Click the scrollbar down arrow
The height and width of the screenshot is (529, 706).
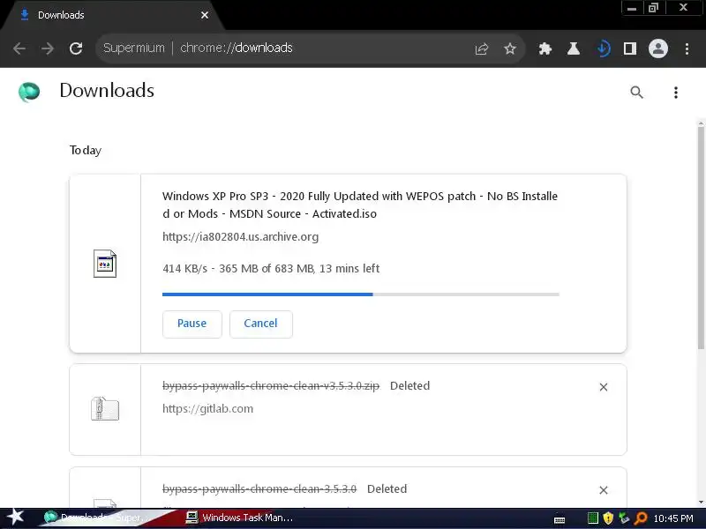point(701,502)
